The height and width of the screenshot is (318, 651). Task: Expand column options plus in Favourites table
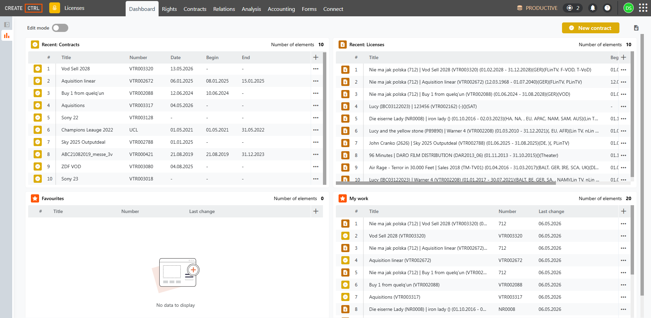pyautogui.click(x=316, y=211)
